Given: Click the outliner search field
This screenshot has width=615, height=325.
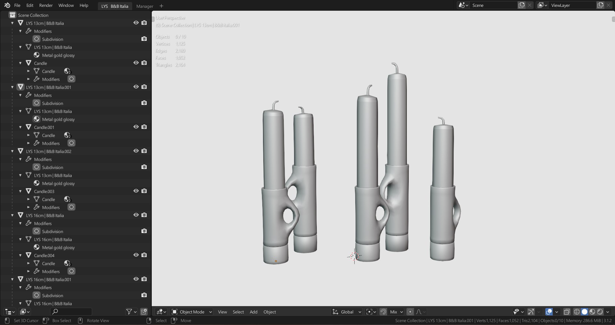Looking at the screenshot, I should click(x=71, y=312).
